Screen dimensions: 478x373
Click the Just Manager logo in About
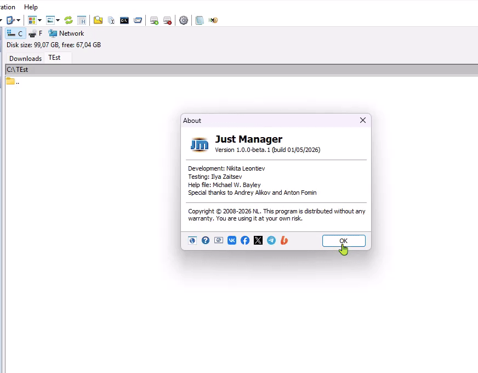(x=200, y=144)
